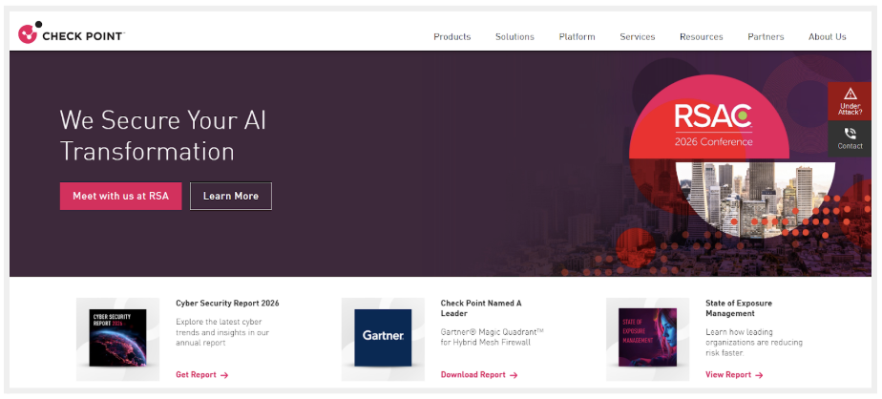
Task: Open the Cyber Security Report 2026 thumbnail
Action: [118, 338]
